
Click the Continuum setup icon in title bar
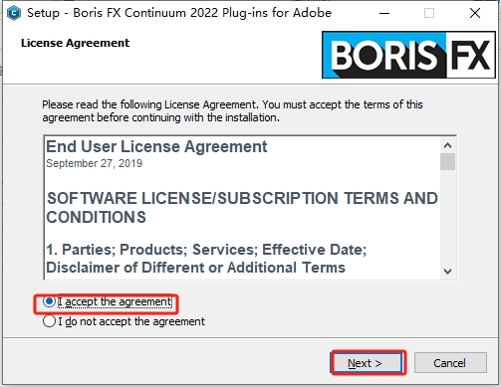pos(14,13)
